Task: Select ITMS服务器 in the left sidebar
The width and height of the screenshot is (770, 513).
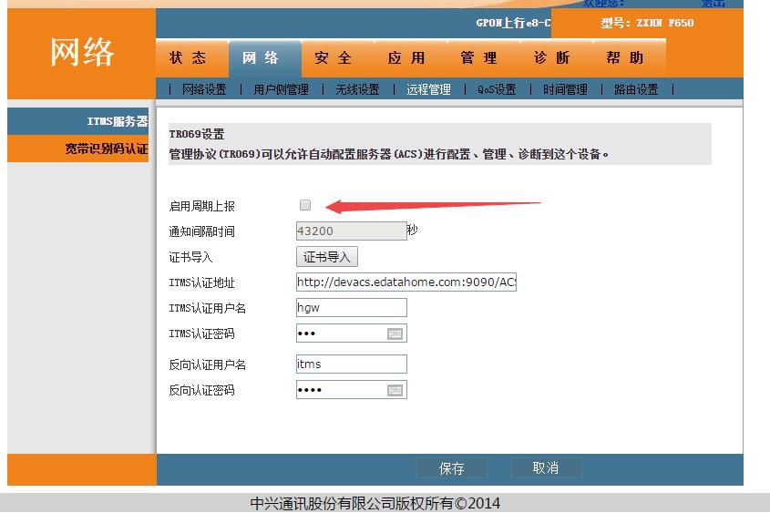Action: pyautogui.click(x=117, y=122)
